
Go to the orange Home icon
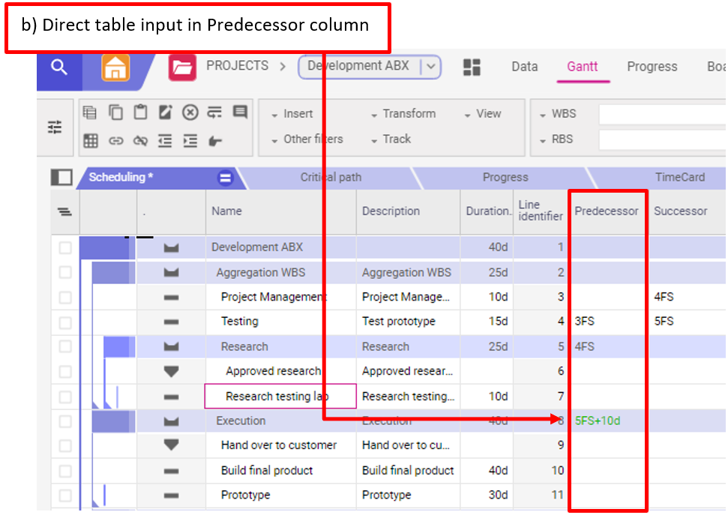115,68
